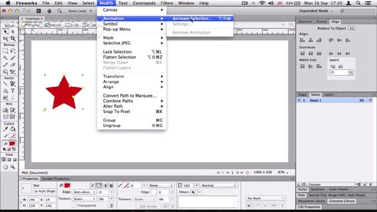Select the Marquee tool in Bitmap section

tap(5, 51)
